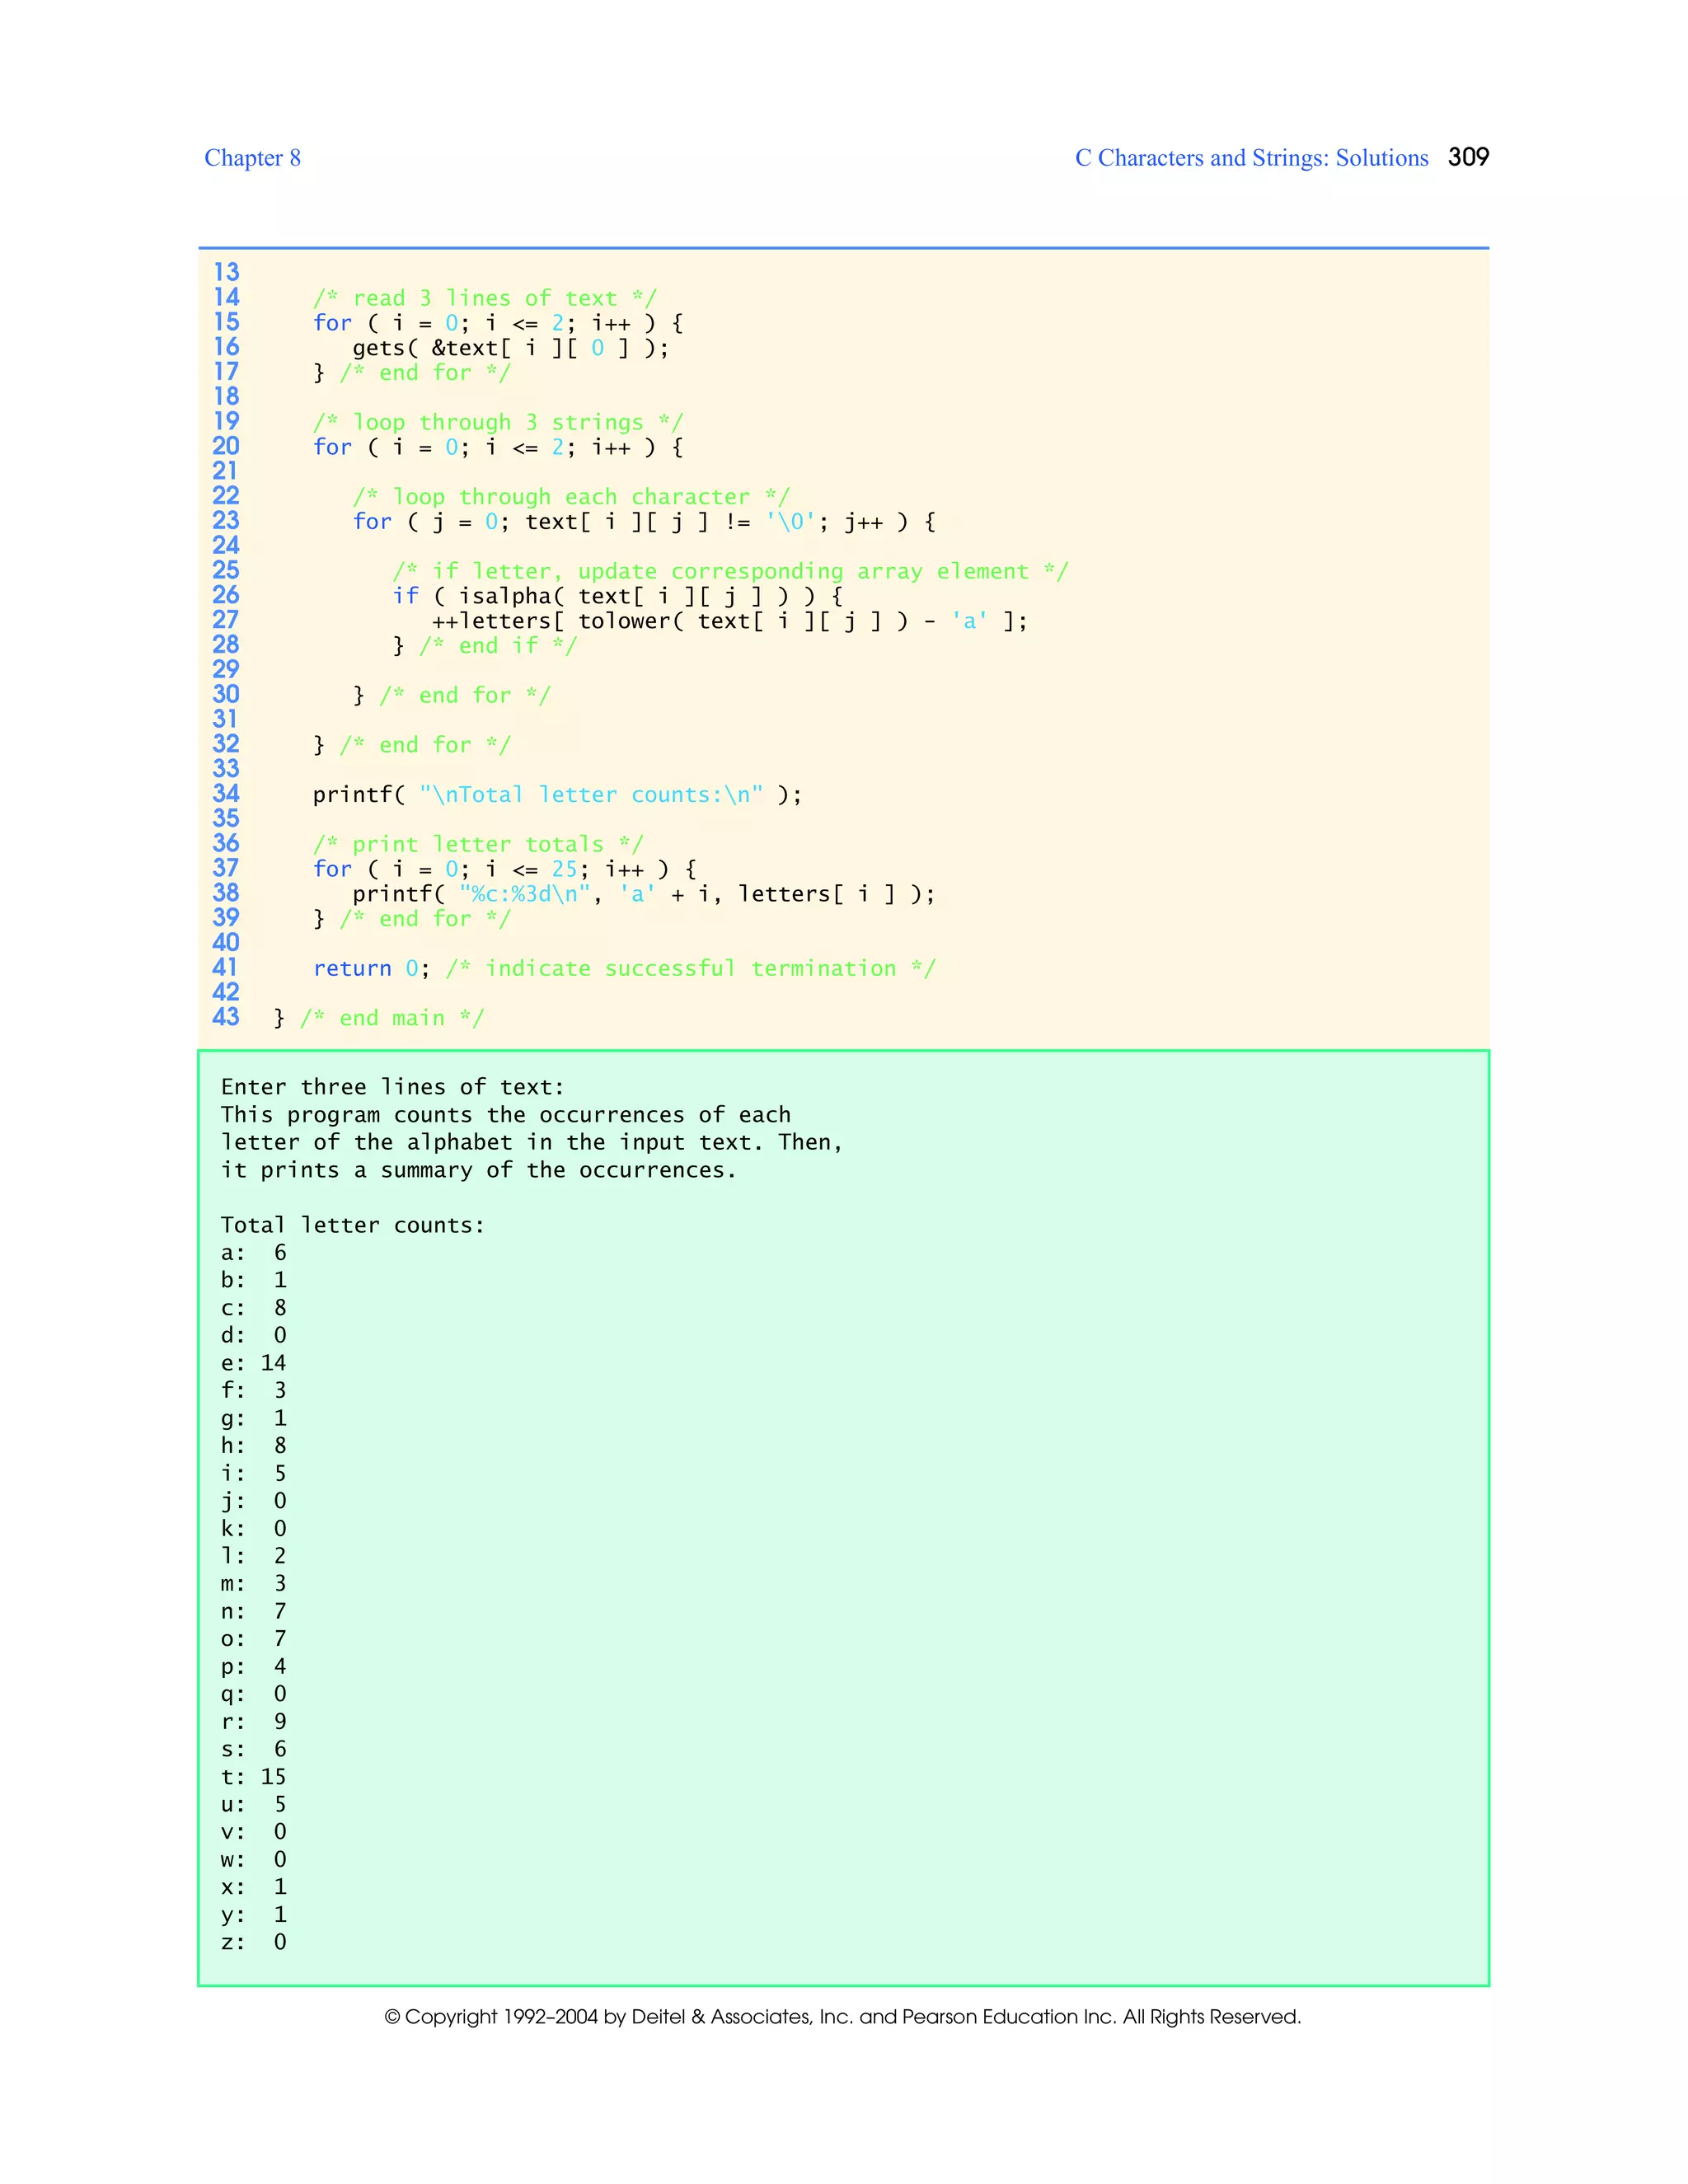
Task: Click the printf Total letter counts line
Action: coord(557,795)
